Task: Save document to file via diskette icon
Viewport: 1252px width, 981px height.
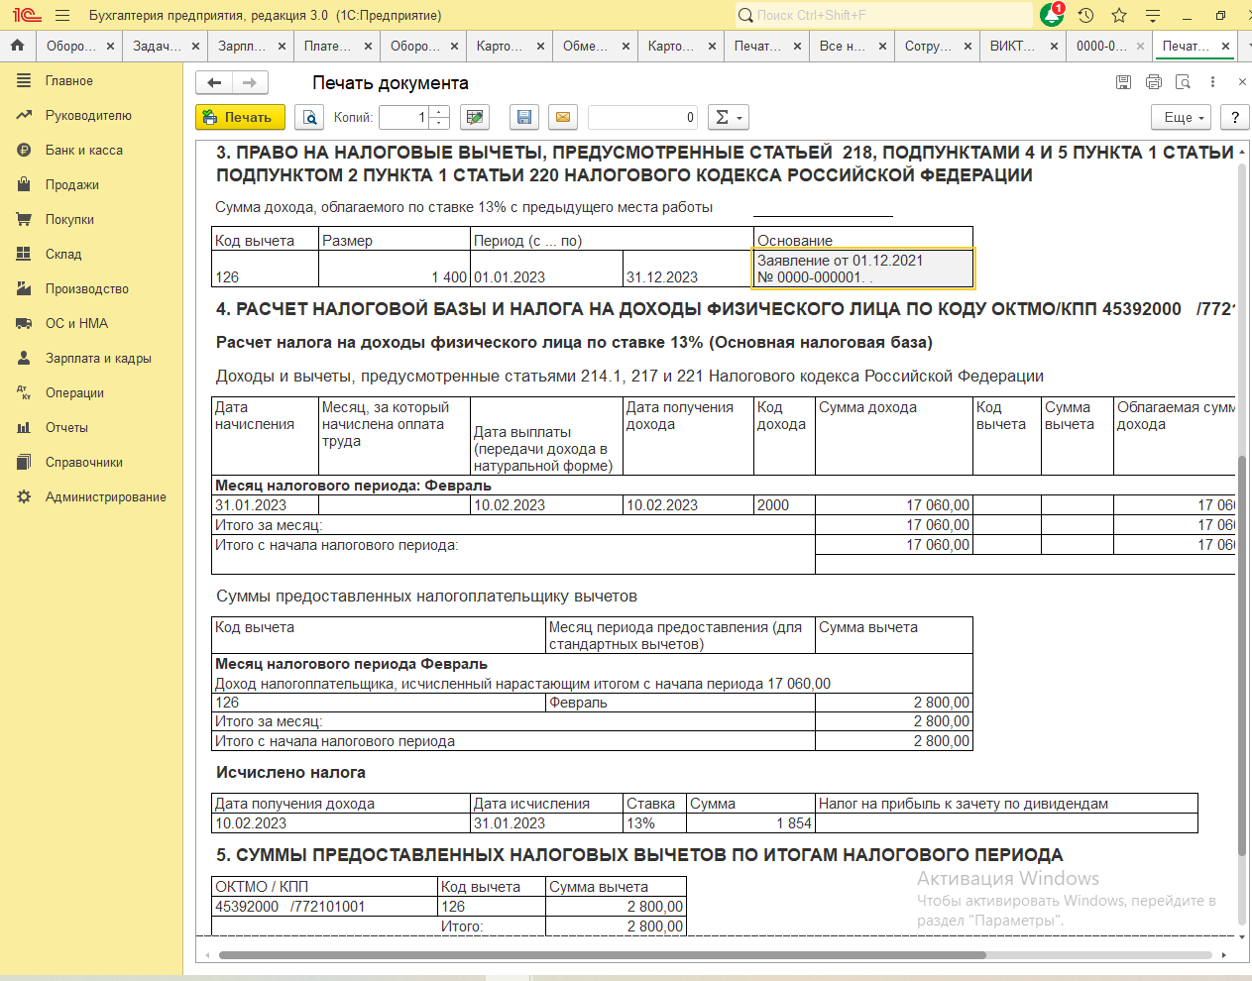Action: click(x=524, y=117)
